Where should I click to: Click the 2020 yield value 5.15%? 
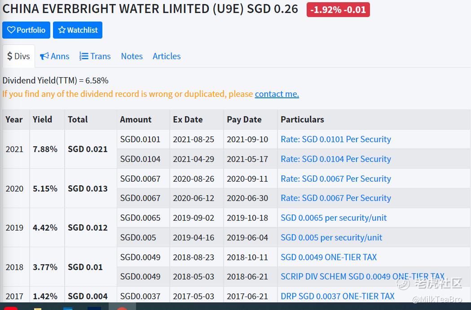[45, 188]
